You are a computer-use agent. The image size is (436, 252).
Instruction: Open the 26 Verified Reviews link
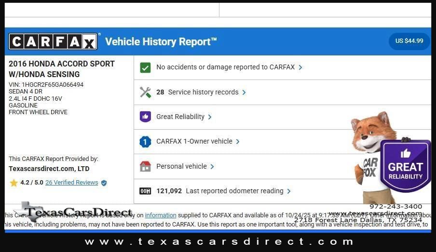[x=71, y=183]
